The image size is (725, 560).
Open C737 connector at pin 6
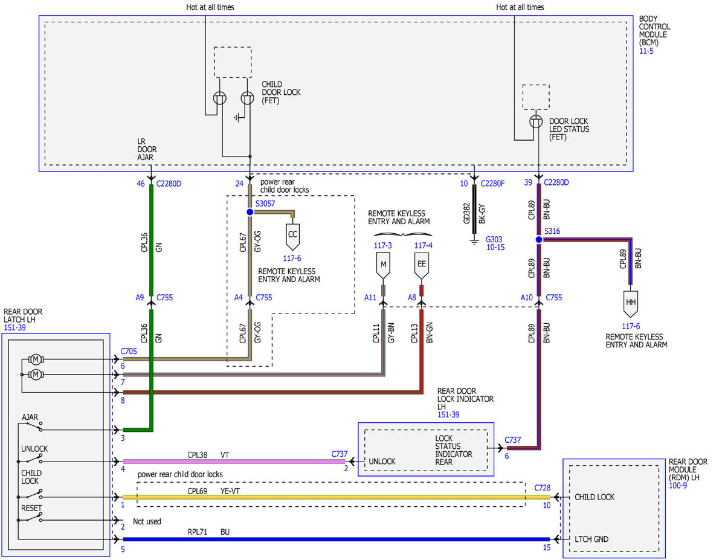click(x=514, y=439)
